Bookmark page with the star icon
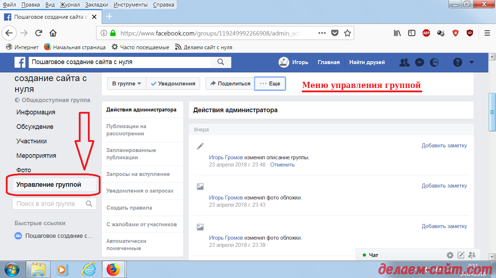The height and width of the screenshot is (278, 496). [347, 33]
